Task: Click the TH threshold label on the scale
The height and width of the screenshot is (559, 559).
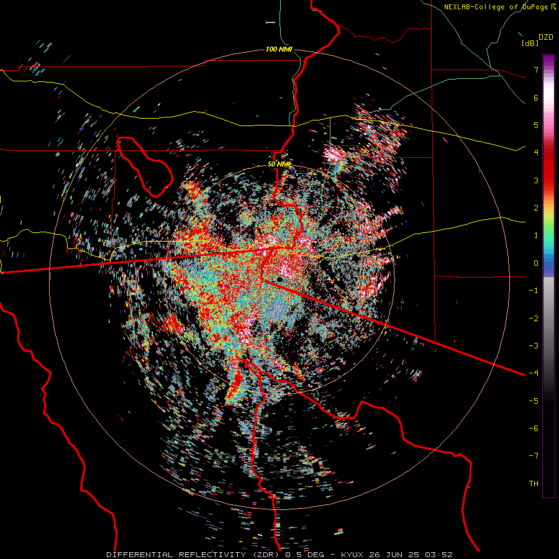Action: (x=534, y=483)
